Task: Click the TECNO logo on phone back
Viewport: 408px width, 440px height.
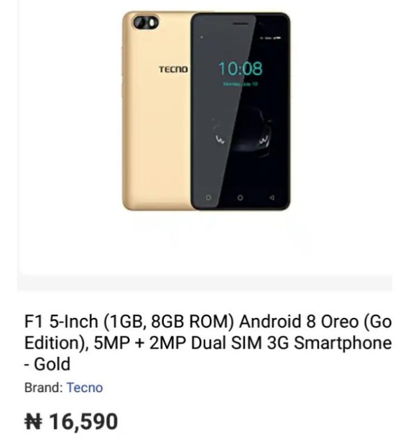Action: (x=173, y=69)
